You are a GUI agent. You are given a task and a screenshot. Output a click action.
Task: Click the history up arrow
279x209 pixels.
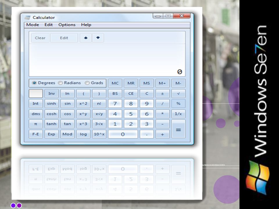pyautogui.click(x=86, y=38)
